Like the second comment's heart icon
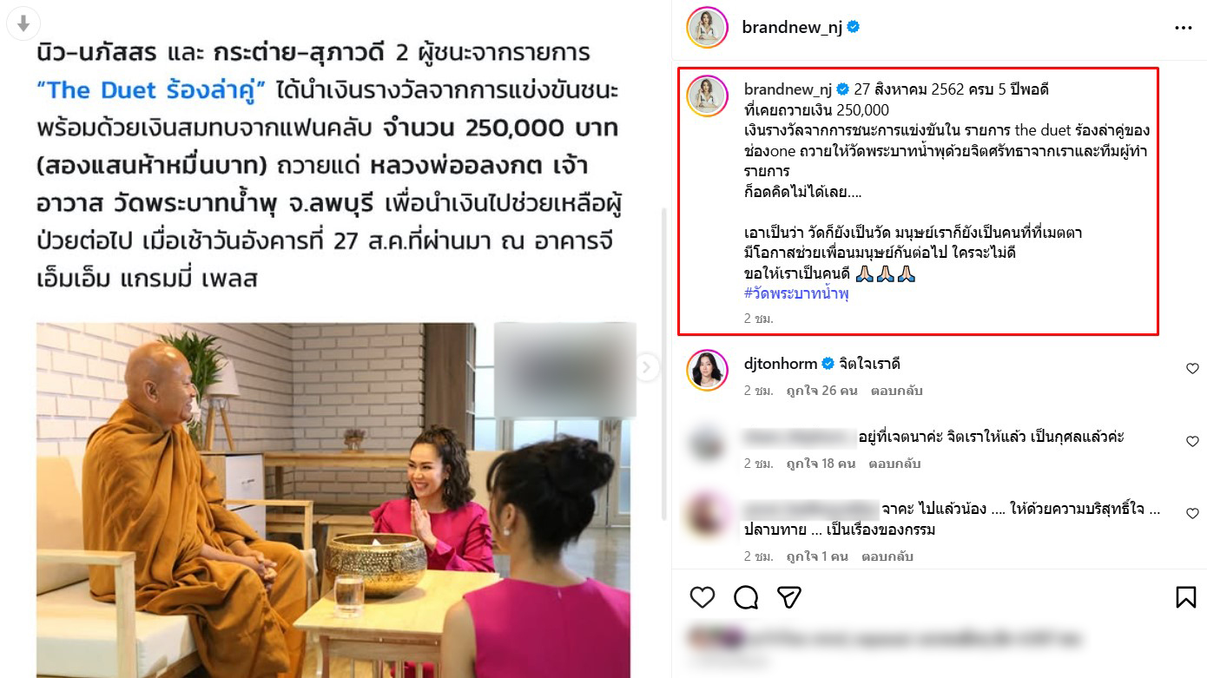This screenshot has height=678, width=1207. 1192,442
